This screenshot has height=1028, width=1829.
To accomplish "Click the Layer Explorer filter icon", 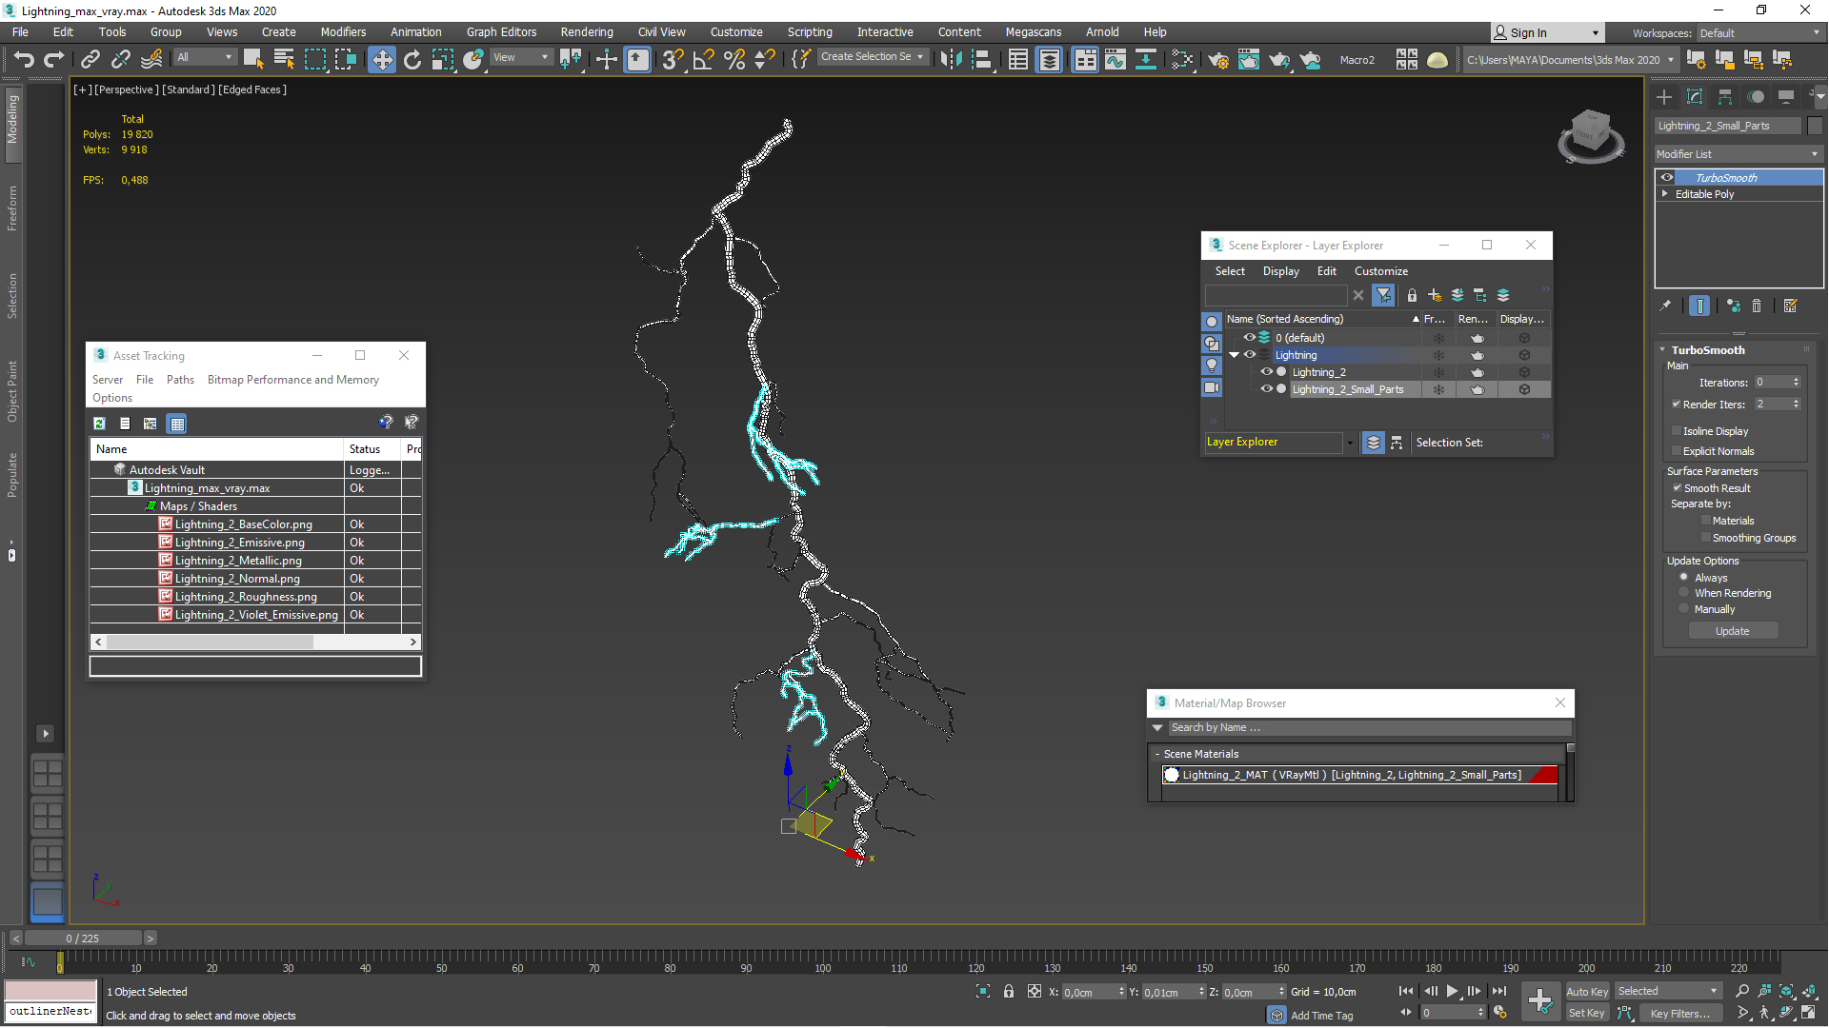I will point(1382,295).
